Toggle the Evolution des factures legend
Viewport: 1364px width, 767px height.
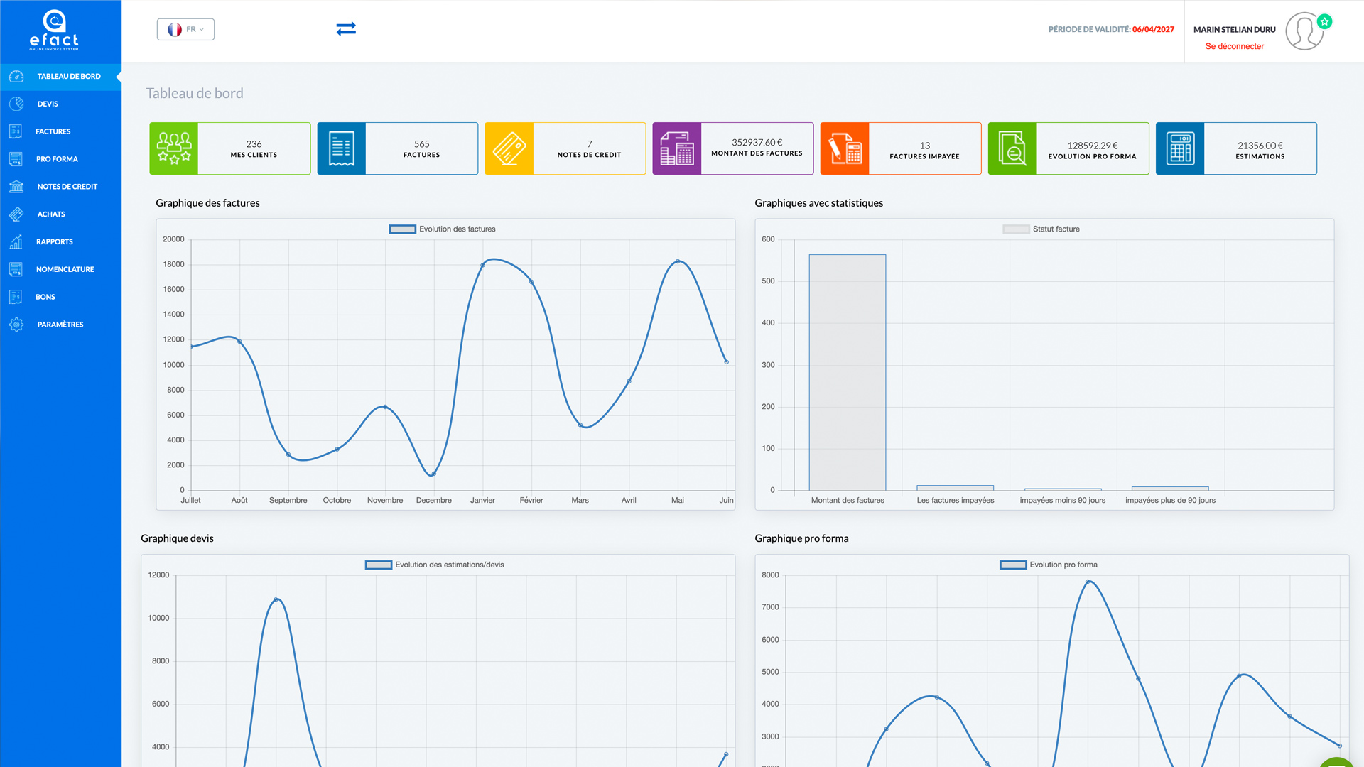point(442,229)
